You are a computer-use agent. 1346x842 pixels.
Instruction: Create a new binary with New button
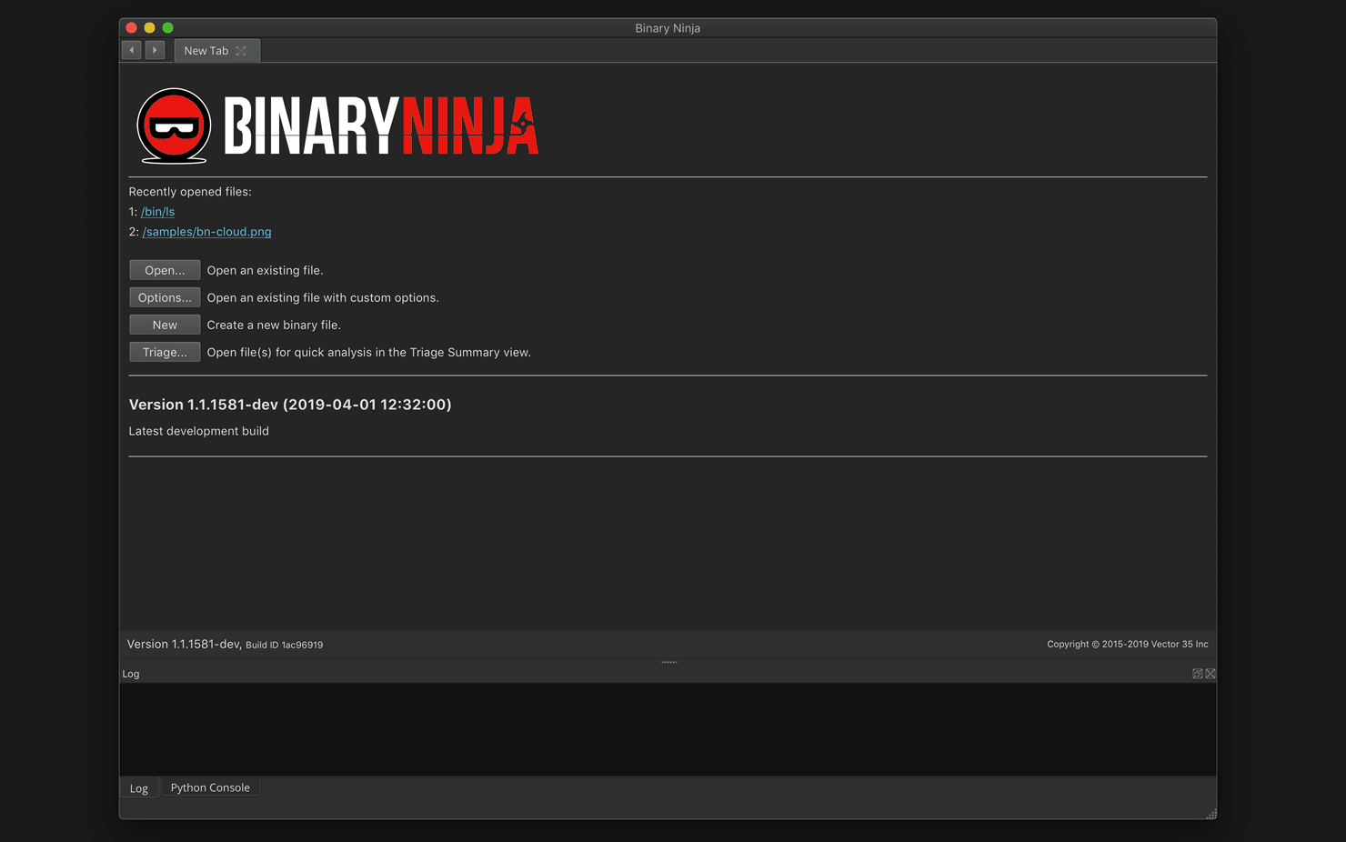click(165, 325)
